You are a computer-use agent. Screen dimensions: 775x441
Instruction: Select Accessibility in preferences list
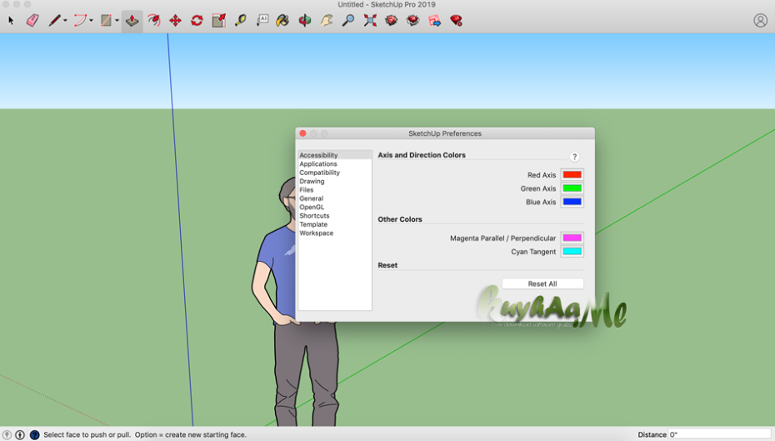335,155
